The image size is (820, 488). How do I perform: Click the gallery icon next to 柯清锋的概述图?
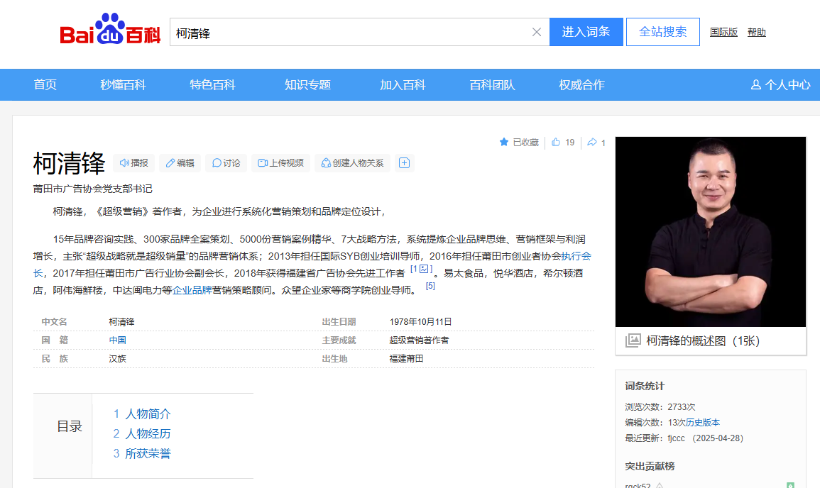tap(635, 340)
